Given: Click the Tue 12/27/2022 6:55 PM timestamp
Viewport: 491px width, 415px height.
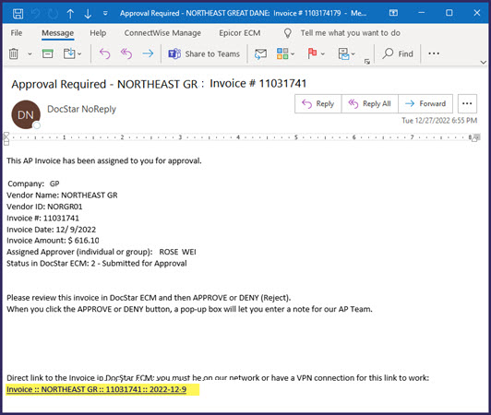Looking at the screenshot, I should pos(439,121).
